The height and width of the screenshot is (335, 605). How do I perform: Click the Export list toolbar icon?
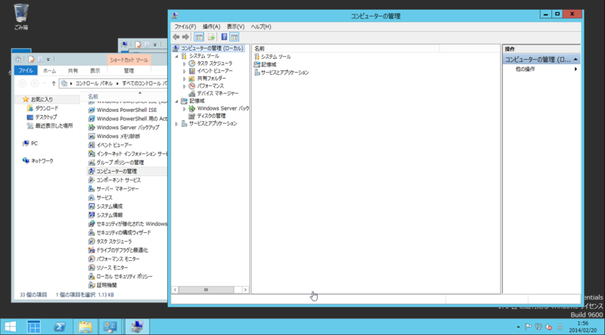[211, 37]
